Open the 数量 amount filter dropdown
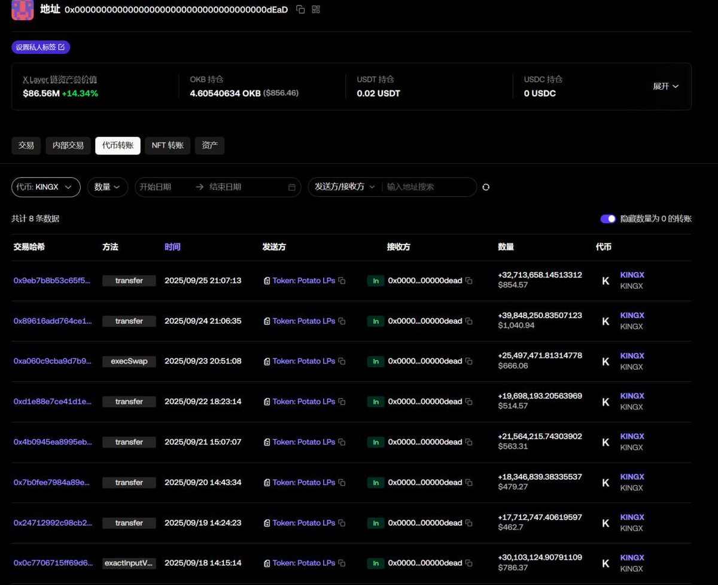Viewport: 718px width, 585px height. [107, 187]
